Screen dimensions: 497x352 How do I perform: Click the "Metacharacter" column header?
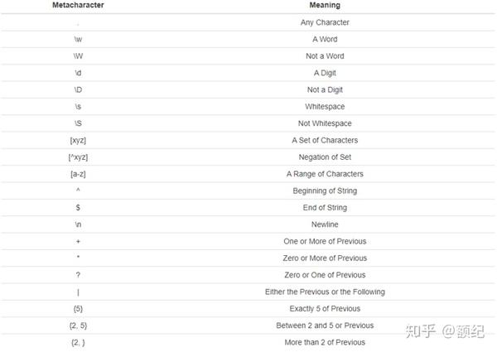pyautogui.click(x=76, y=5)
